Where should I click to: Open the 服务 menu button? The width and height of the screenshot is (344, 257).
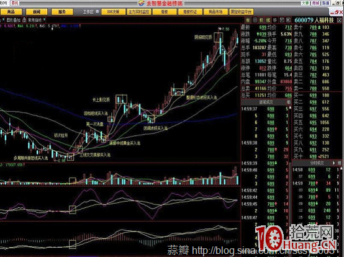point(62,12)
